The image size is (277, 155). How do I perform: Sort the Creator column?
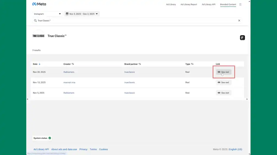click(73, 64)
